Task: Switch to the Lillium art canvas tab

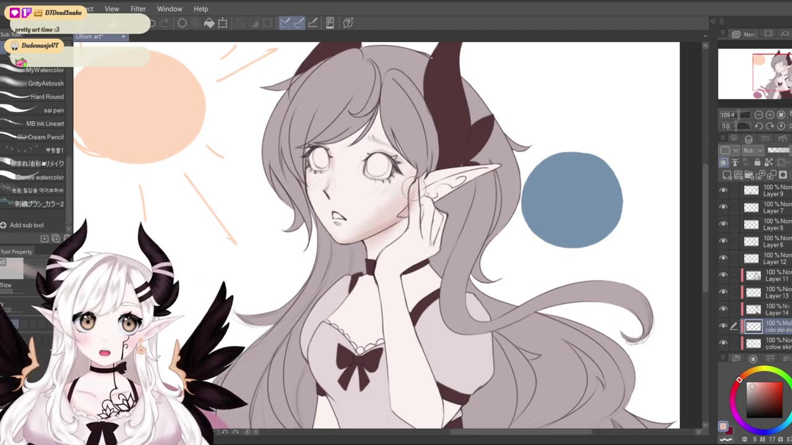Action: click(101, 36)
